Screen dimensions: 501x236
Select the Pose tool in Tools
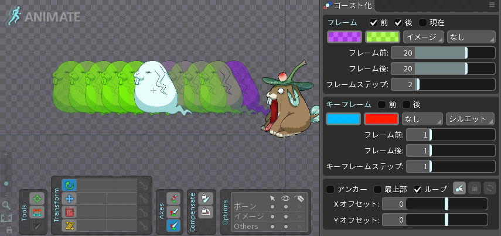[37, 199]
